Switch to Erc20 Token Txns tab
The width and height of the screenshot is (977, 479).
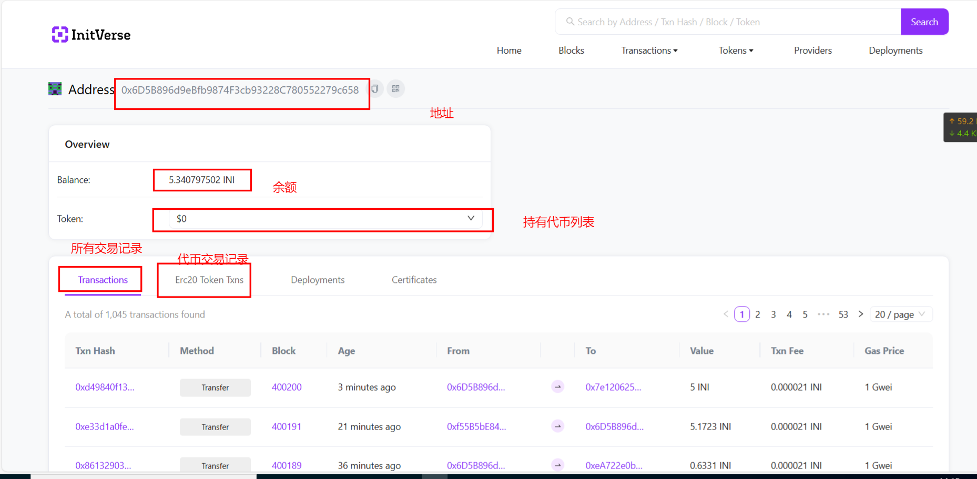tap(209, 280)
